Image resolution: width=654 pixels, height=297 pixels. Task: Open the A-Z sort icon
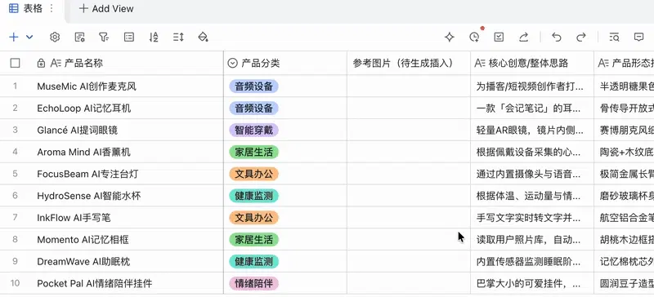pos(154,37)
